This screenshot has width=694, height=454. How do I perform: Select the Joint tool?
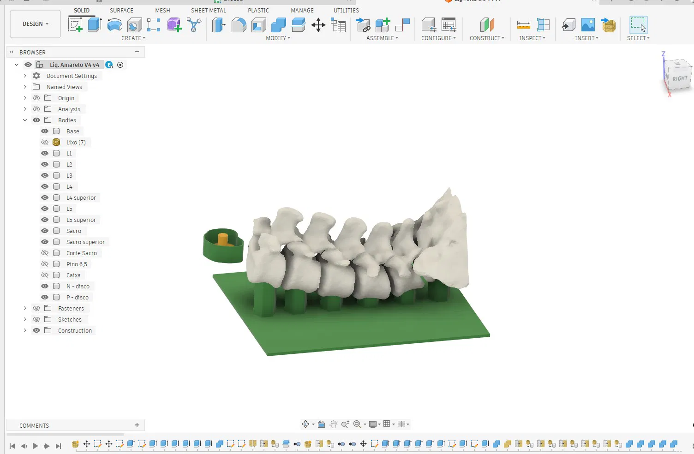tap(403, 25)
